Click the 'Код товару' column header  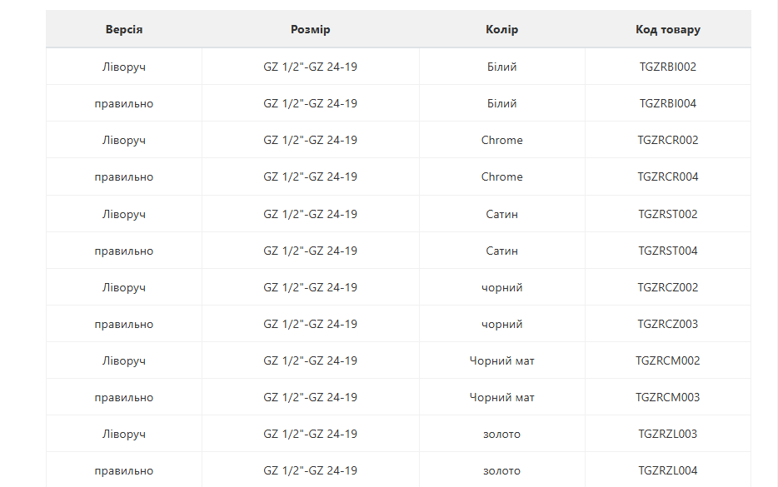[x=668, y=29]
